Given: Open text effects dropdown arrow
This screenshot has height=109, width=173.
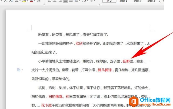Looking at the screenshot, I should click(x=20, y=1).
